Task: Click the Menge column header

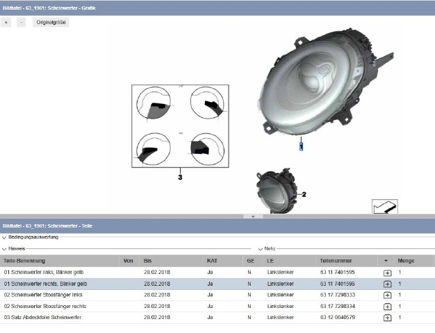Action: (413, 261)
